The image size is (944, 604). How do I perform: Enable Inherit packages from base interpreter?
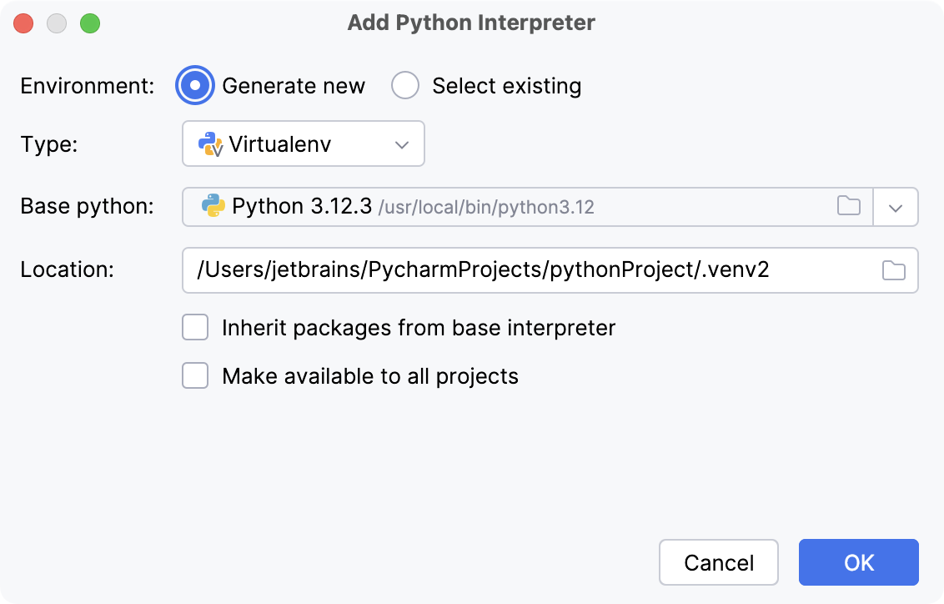click(x=195, y=328)
